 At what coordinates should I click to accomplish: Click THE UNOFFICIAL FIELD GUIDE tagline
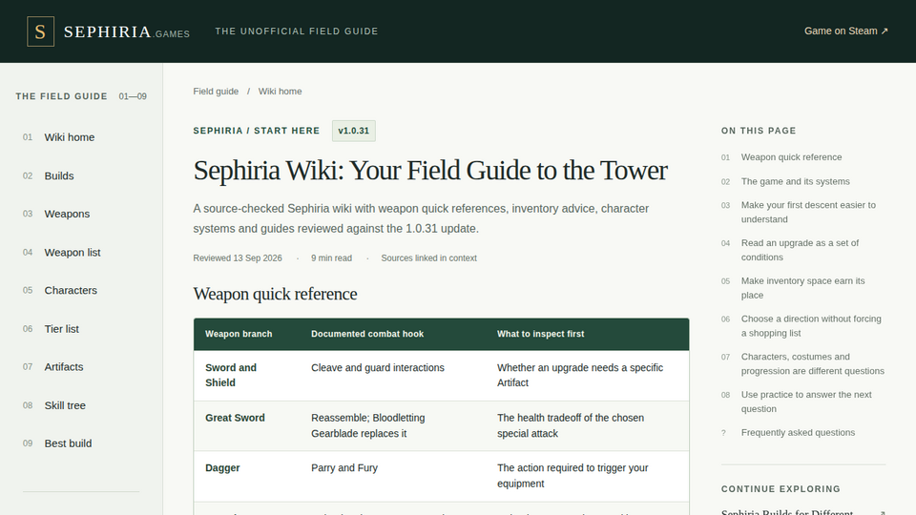(297, 31)
